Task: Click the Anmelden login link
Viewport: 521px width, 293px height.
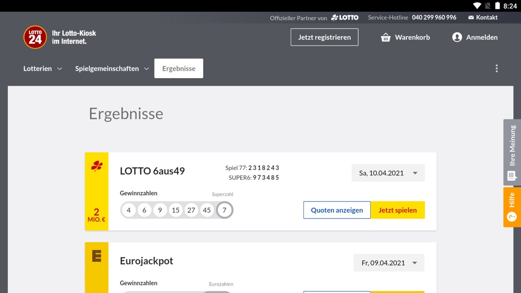Action: 482,37
